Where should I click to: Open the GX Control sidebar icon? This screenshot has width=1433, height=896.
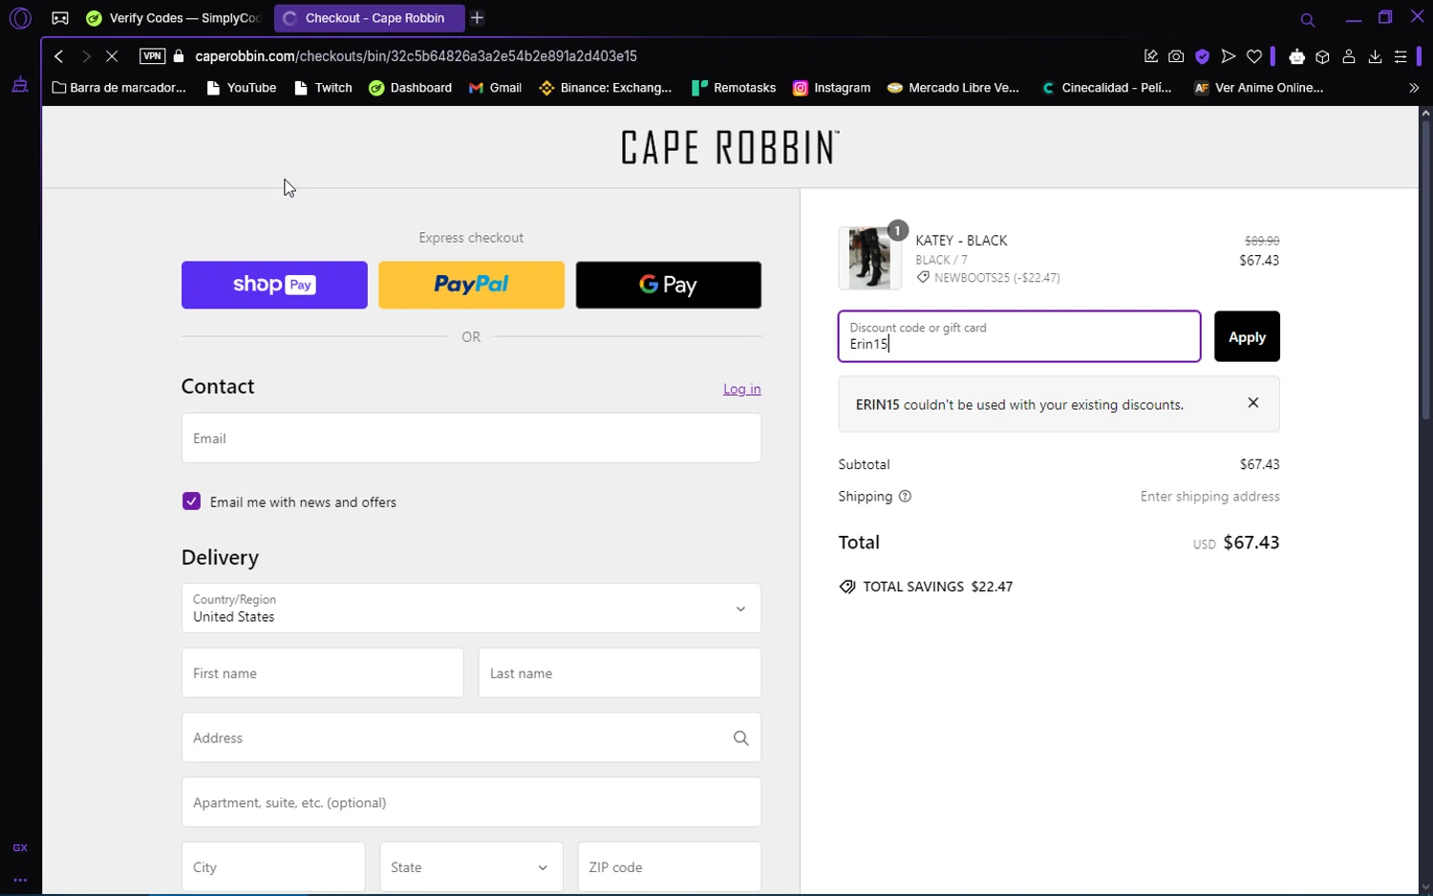coord(20,848)
